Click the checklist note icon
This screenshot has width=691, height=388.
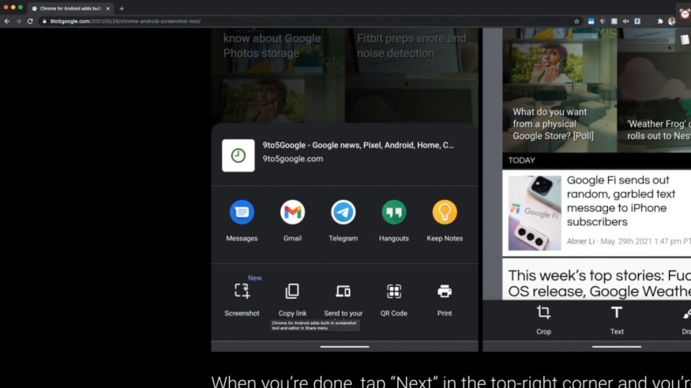point(685,40)
